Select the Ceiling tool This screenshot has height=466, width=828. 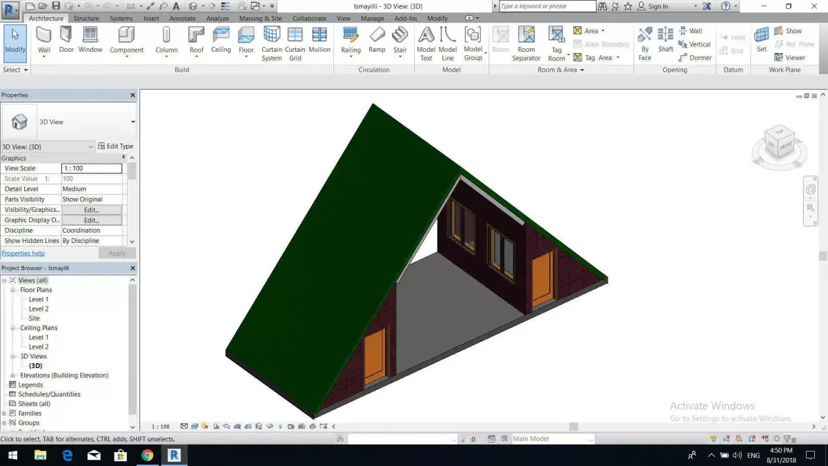pos(221,40)
